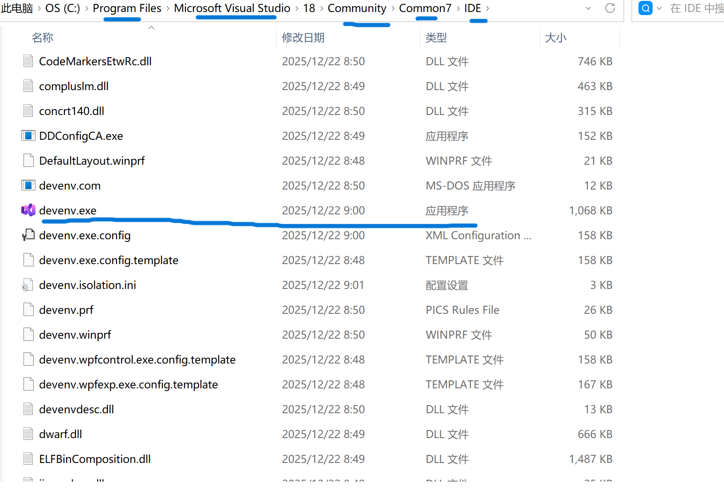Screen dimensions: 724x494
Task: Select file name ELFBinComposition.dll
Action: coord(95,459)
